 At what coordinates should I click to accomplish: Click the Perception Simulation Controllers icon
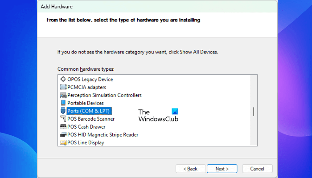[x=63, y=95]
